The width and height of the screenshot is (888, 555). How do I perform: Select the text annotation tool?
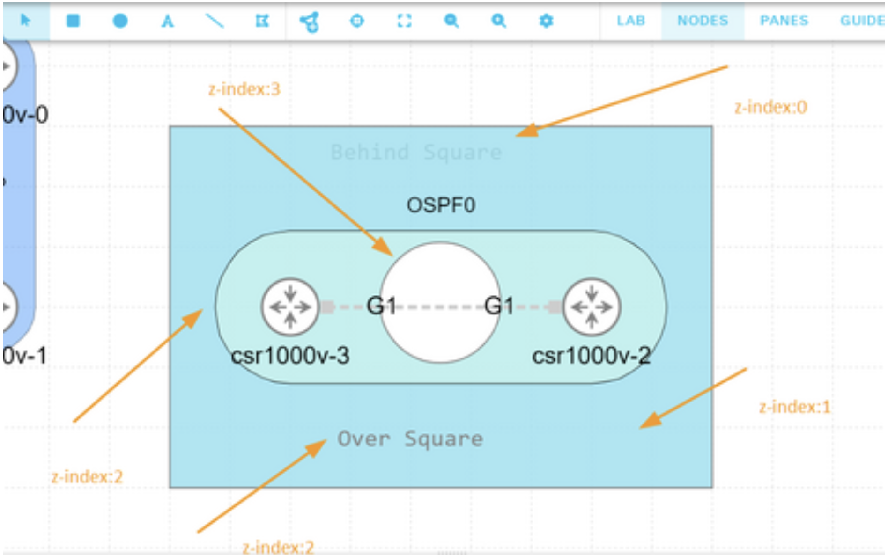[x=168, y=21]
